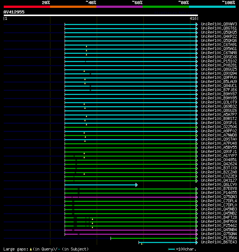Open the UniRef100_P08281 entry
Screen dimensions: 239x252
click(x=219, y=65)
